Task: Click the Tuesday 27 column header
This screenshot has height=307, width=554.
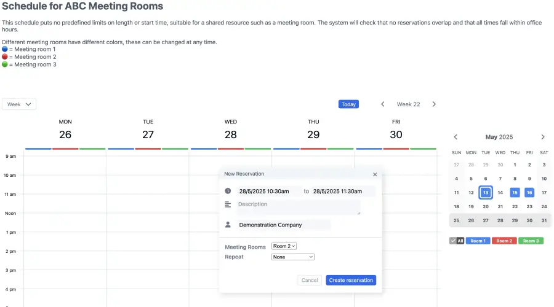Action: (148, 130)
